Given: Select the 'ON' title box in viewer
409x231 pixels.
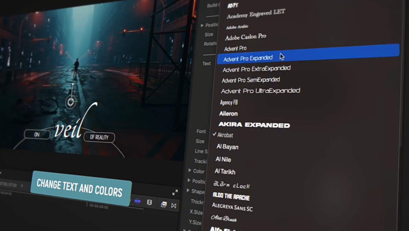Looking at the screenshot, I should 37,134.
